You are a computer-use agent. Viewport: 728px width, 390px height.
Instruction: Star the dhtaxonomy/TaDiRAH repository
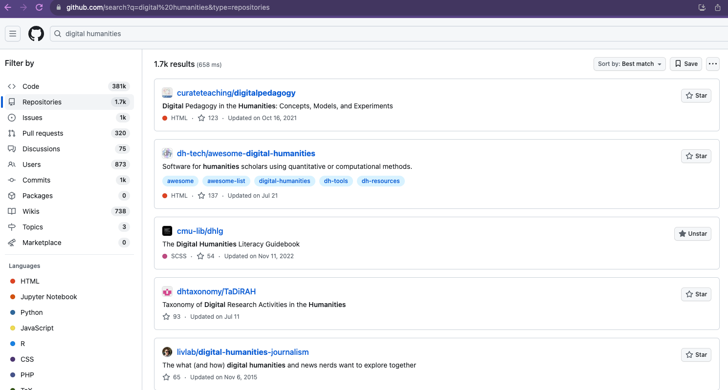point(696,294)
